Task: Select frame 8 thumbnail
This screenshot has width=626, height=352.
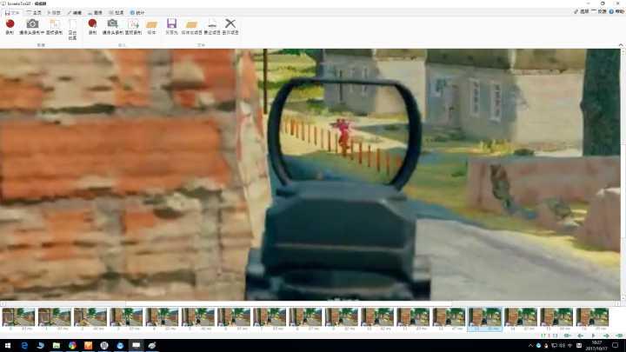Action: (305, 319)
